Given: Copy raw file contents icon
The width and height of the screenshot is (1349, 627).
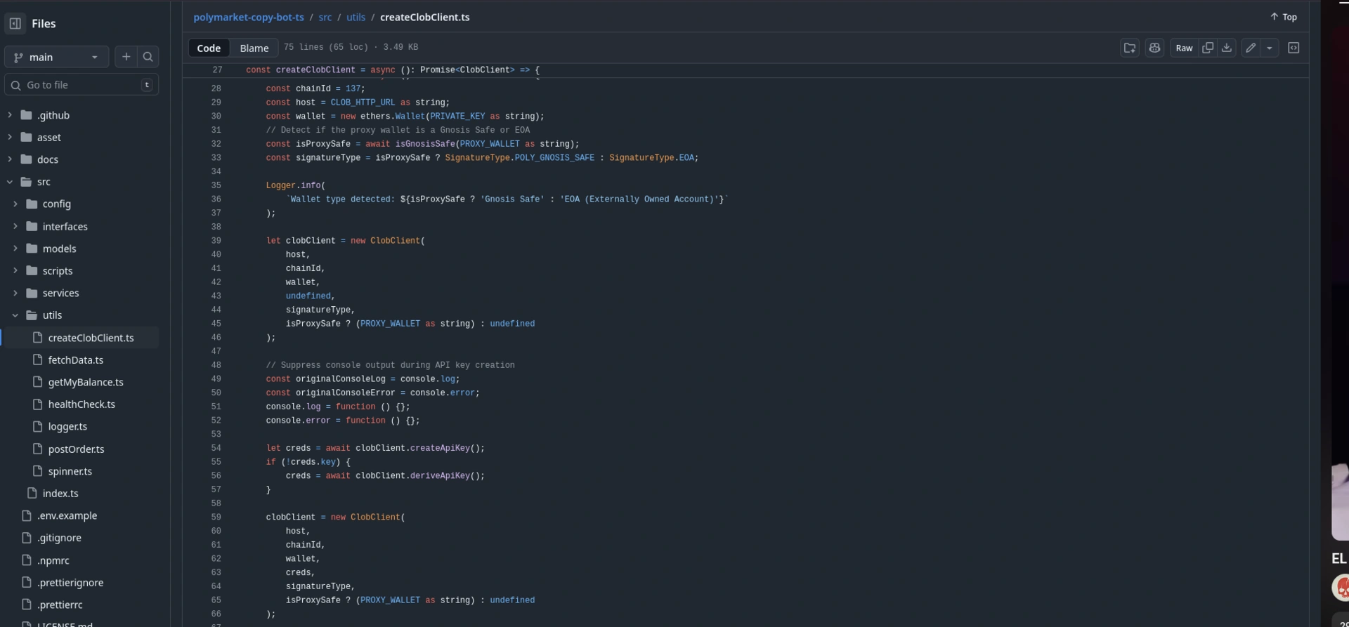Looking at the screenshot, I should click(1208, 48).
